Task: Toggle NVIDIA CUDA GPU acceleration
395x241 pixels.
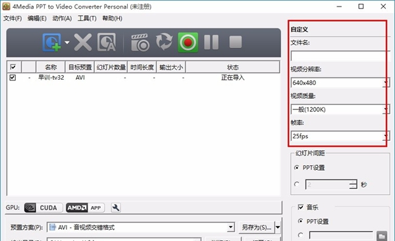Action: tap(43, 207)
